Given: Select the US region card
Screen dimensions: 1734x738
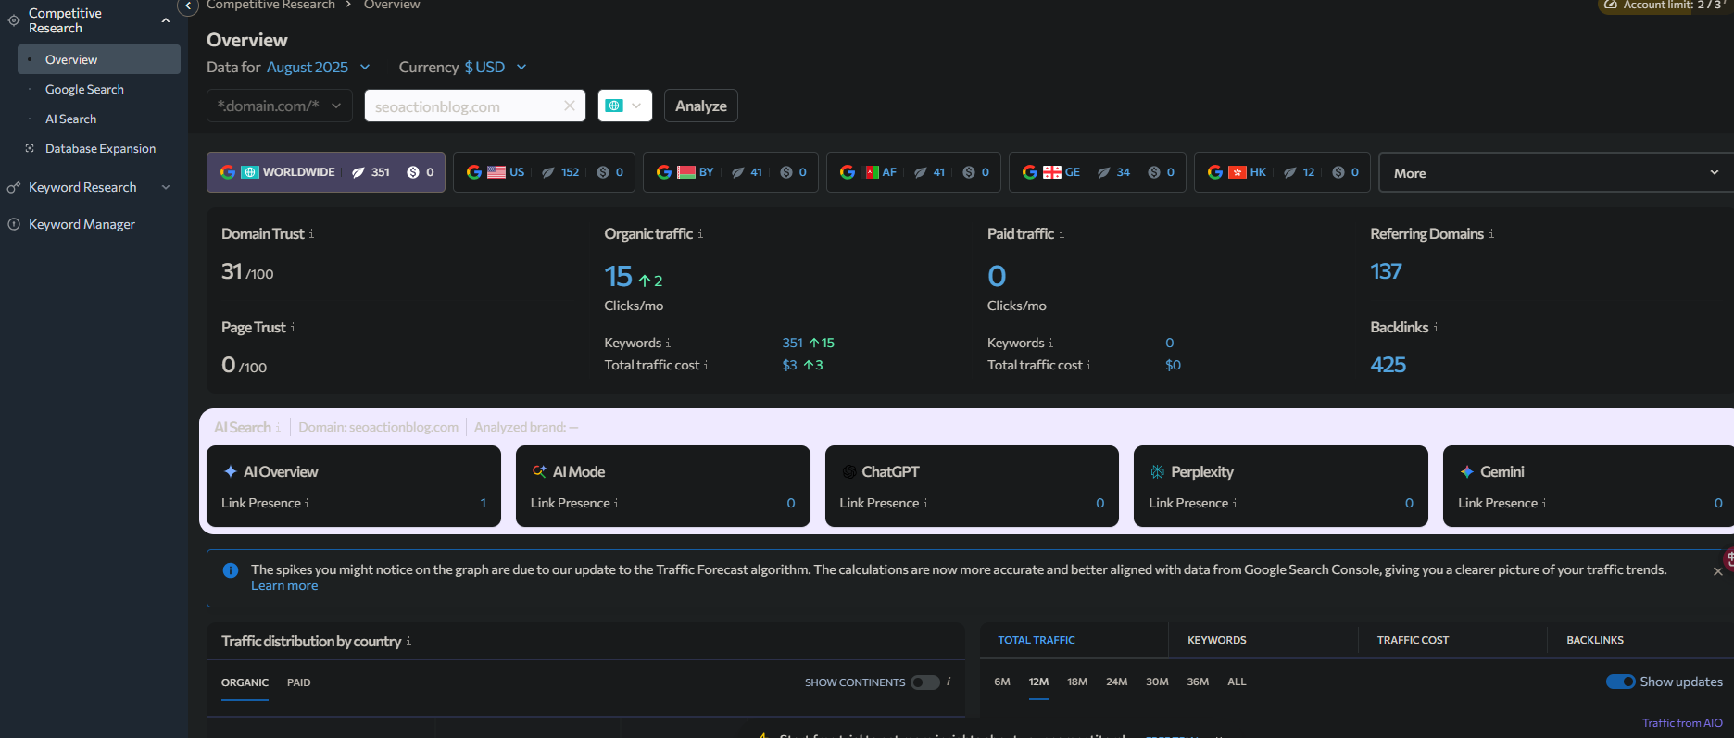Looking at the screenshot, I should (x=544, y=172).
